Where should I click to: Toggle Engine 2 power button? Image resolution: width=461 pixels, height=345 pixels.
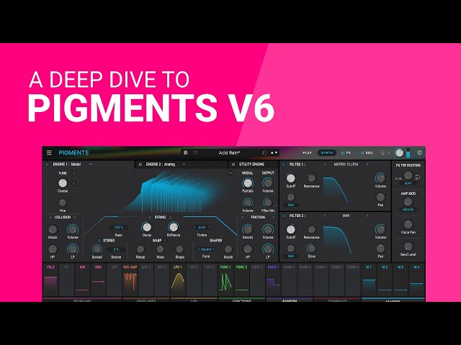[140, 165]
